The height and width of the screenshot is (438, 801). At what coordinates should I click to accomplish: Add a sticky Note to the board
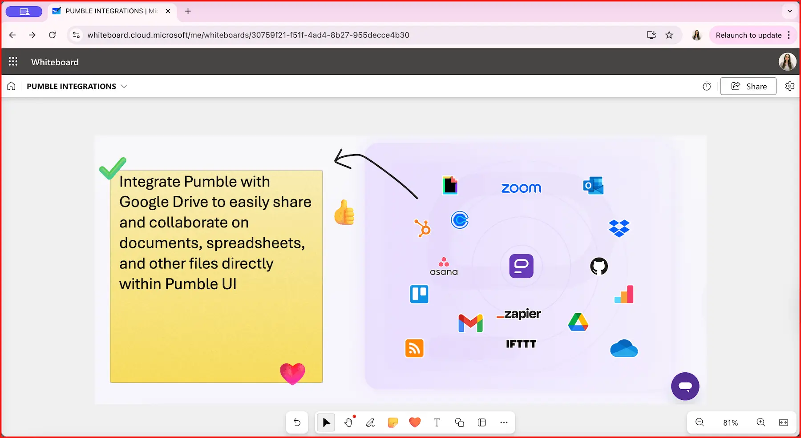tap(392, 422)
